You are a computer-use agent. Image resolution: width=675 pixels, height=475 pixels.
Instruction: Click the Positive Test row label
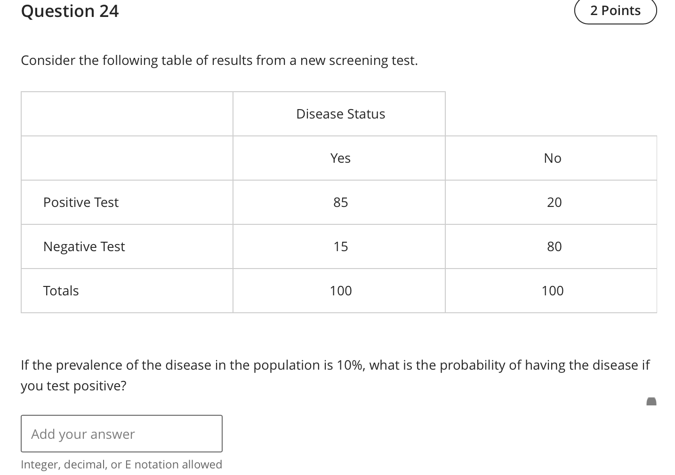pyautogui.click(x=81, y=202)
